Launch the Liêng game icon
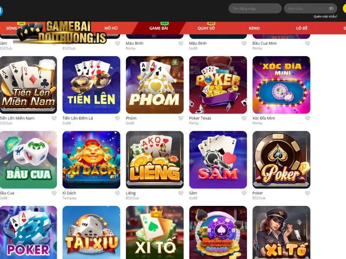The width and height of the screenshot is (346, 259). (155, 160)
